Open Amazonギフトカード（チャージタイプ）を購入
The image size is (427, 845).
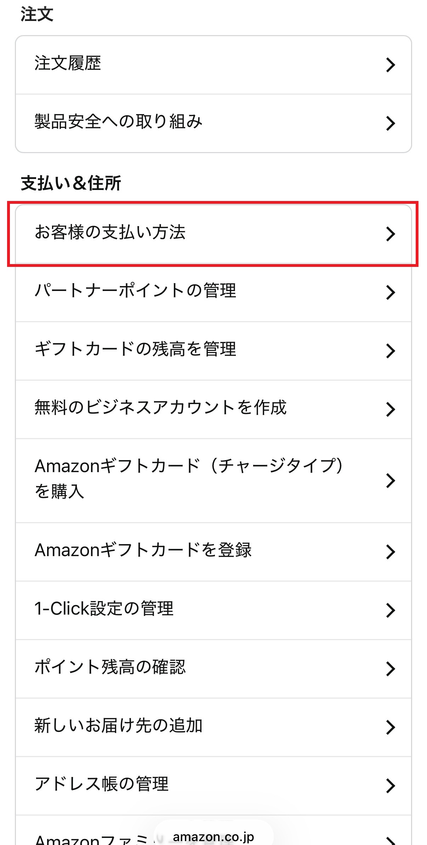tap(189, 479)
